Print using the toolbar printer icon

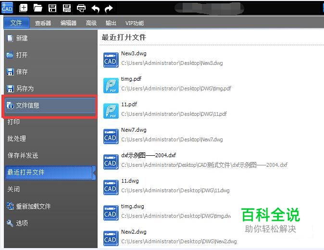point(81,8)
